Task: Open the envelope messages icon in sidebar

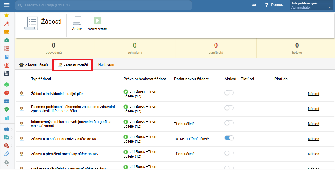Action: pyautogui.click(x=7, y=32)
